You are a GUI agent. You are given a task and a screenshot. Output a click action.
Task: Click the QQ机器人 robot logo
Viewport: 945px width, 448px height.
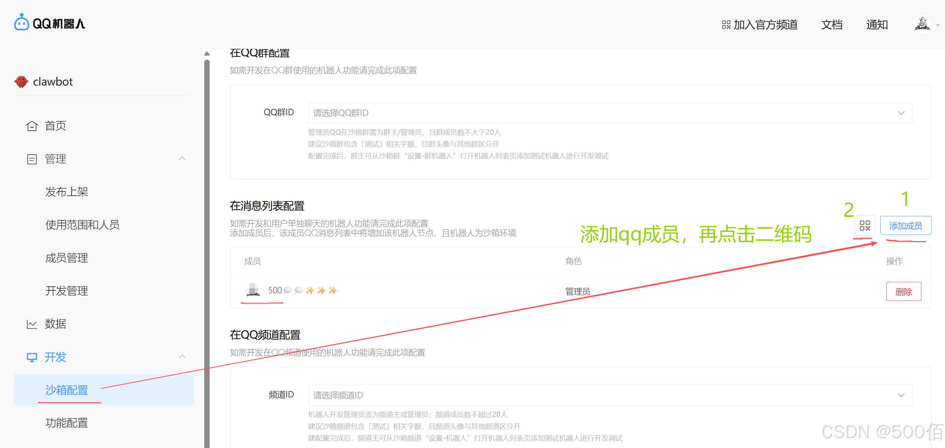click(21, 23)
